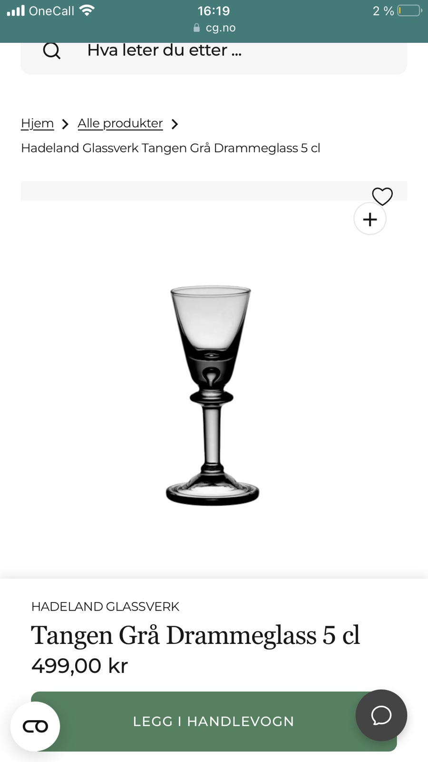Toggle the heart favorite icon
The height and width of the screenshot is (762, 428).
382,196
